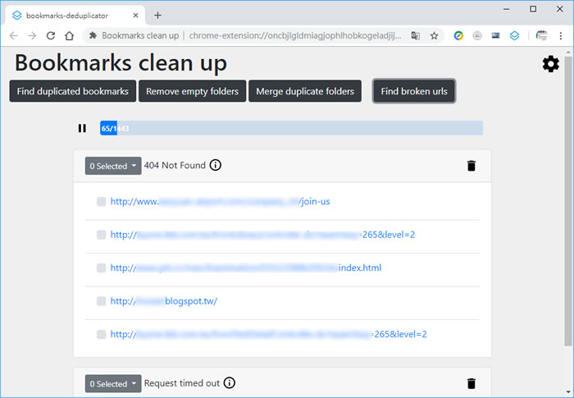Delete selected Request timed out bookmarks
Image resolution: width=574 pixels, height=398 pixels.
pyautogui.click(x=471, y=384)
